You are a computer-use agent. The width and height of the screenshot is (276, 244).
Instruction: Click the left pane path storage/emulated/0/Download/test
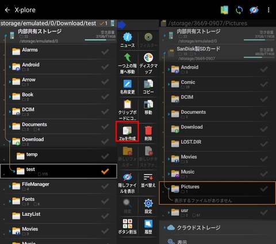(x=48, y=24)
